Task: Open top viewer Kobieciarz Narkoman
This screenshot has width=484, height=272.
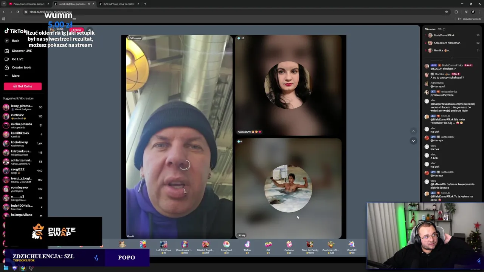Action: coord(452,43)
